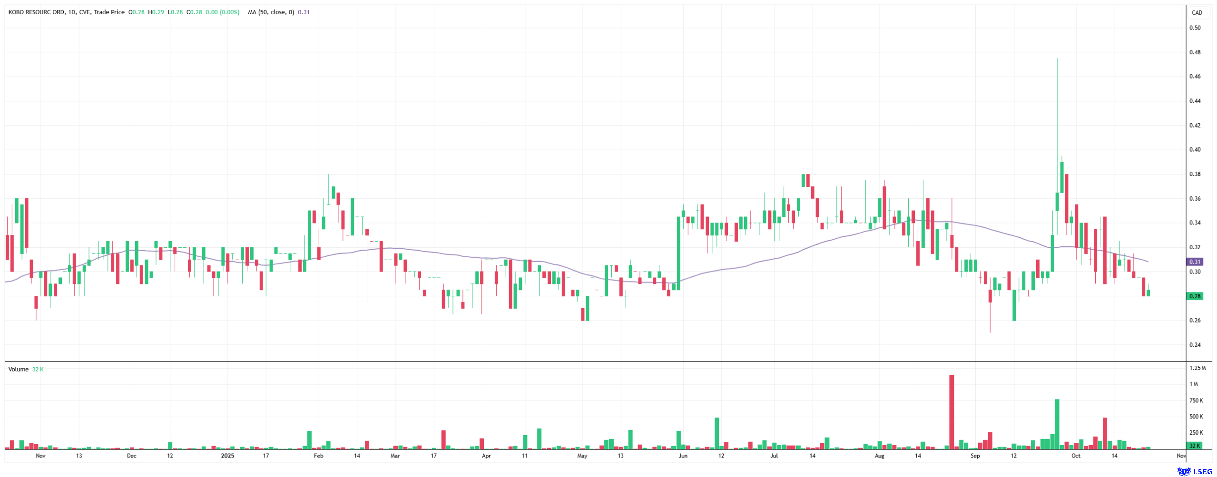Click the 0.50 price axis label
This screenshot has width=1217, height=477.
coord(1195,28)
